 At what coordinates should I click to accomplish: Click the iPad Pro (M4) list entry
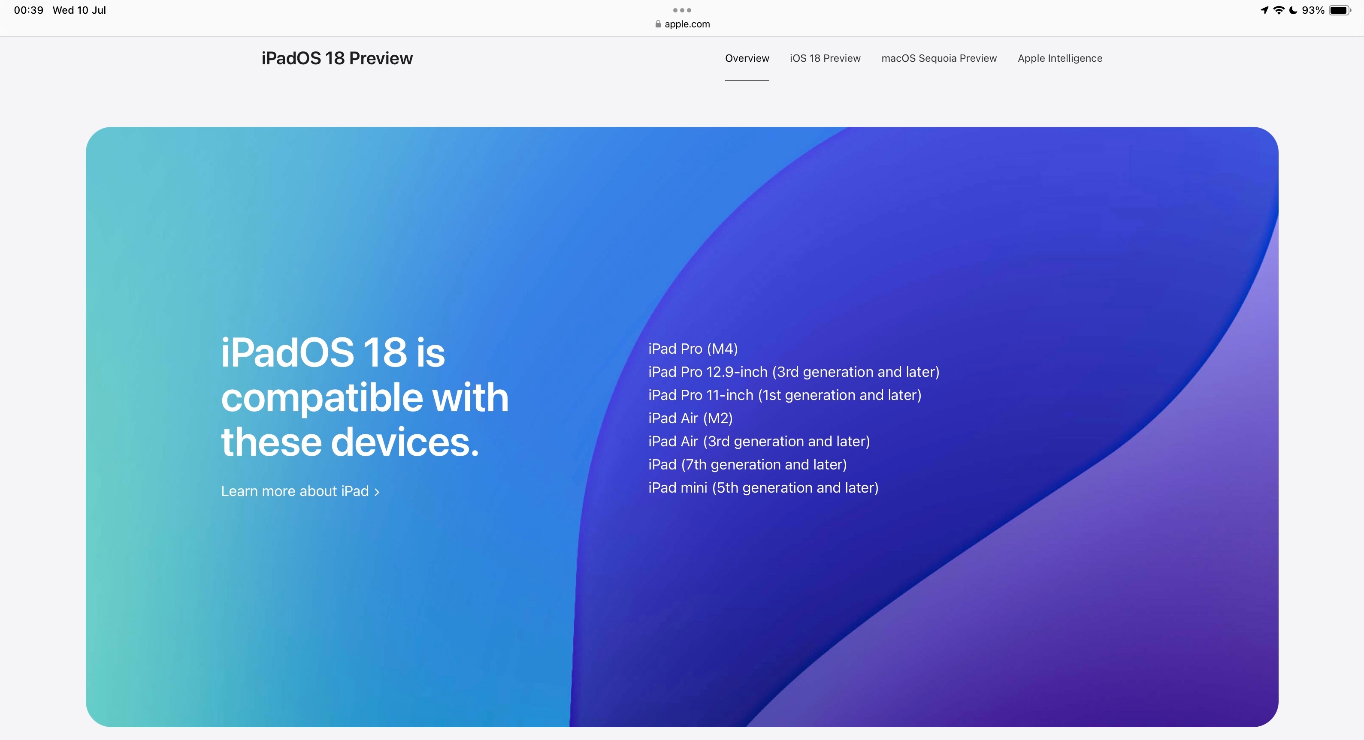pos(693,349)
